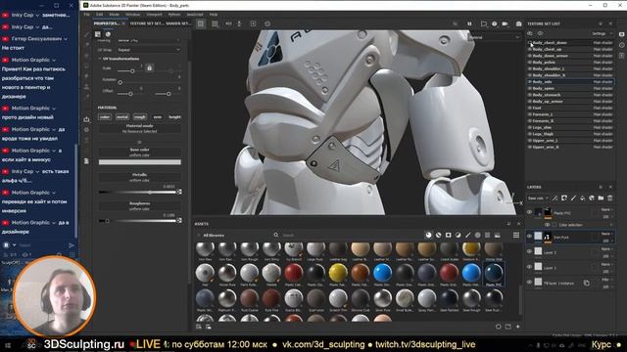Click the Base color swatch bar
The width and height of the screenshot is (627, 352).
point(139,162)
